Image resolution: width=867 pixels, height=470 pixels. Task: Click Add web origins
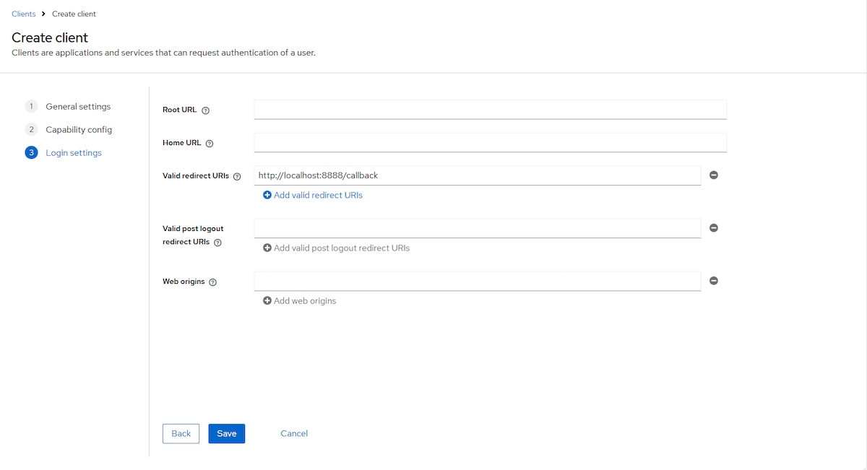299,301
